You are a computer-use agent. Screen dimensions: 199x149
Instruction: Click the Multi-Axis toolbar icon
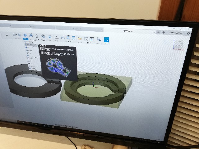[43, 36]
